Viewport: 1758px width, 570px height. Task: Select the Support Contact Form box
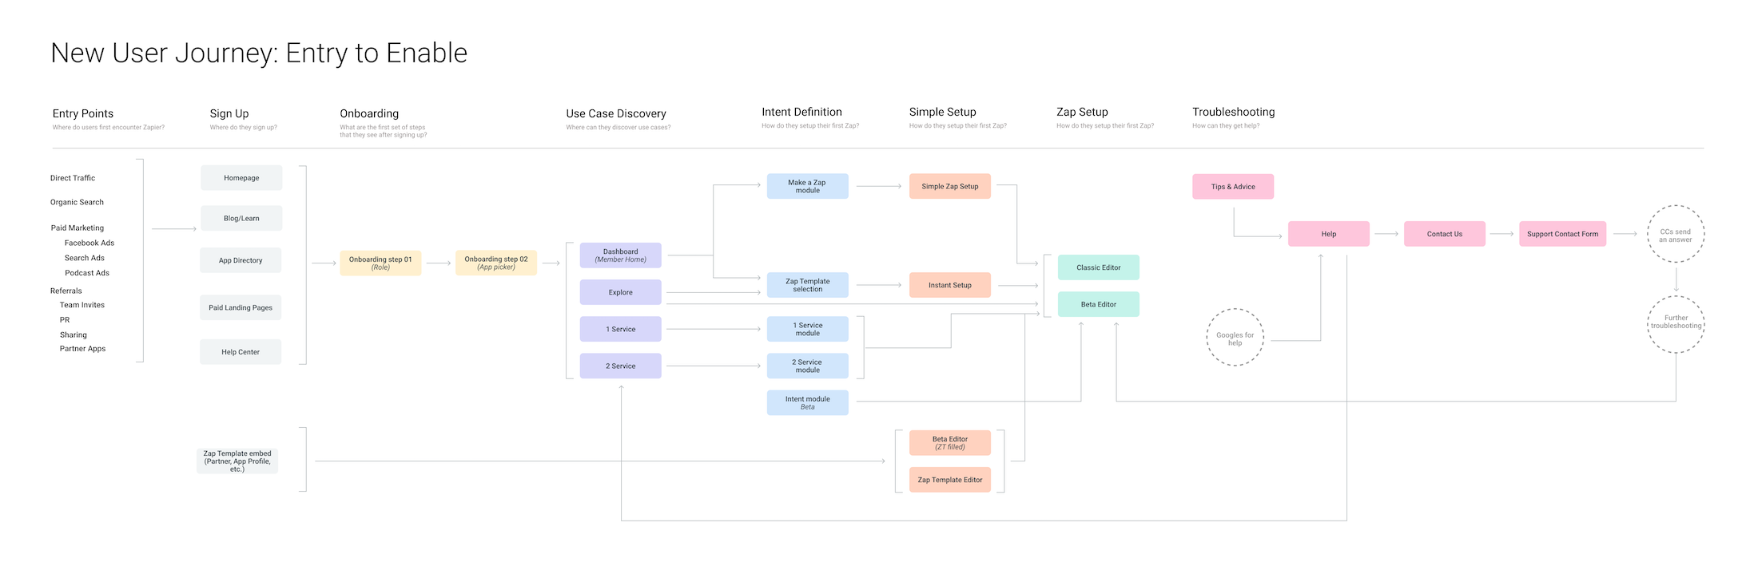tap(1562, 234)
